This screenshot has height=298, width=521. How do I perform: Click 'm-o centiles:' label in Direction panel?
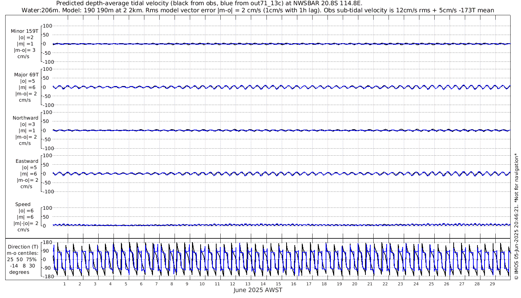tap(23, 253)
